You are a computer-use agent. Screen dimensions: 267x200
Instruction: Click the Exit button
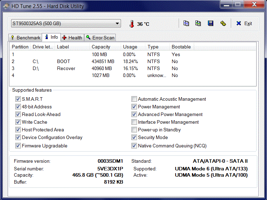(x=244, y=24)
